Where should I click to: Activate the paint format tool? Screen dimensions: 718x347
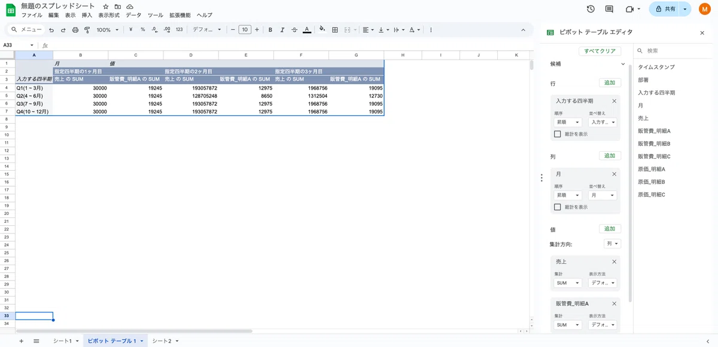pyautogui.click(x=87, y=29)
